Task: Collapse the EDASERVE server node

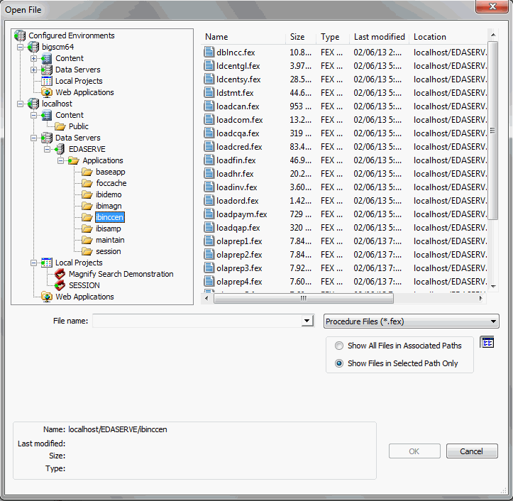Action: 47,150
